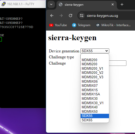Select SDX65 device generation
135x134 pixels.
click(95, 120)
